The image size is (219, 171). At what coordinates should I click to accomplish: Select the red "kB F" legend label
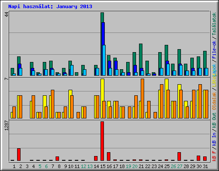pyautogui.click(x=214, y=156)
